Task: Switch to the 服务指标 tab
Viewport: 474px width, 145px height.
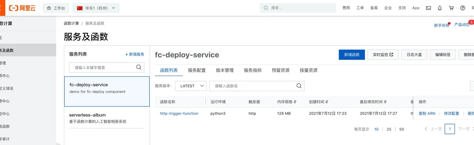Action: 253,70
